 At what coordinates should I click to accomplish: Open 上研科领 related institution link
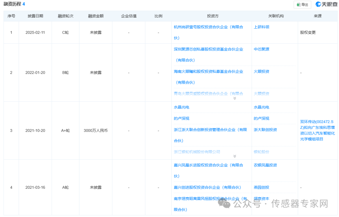(x=261, y=27)
